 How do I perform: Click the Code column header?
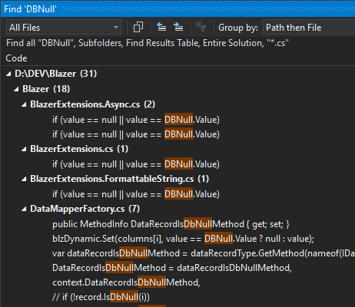[16, 58]
